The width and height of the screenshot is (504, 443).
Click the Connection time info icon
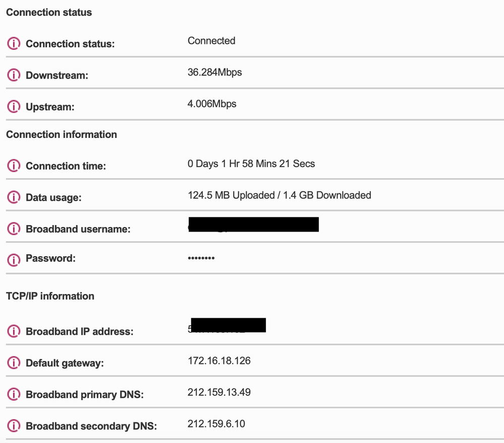[x=14, y=166]
